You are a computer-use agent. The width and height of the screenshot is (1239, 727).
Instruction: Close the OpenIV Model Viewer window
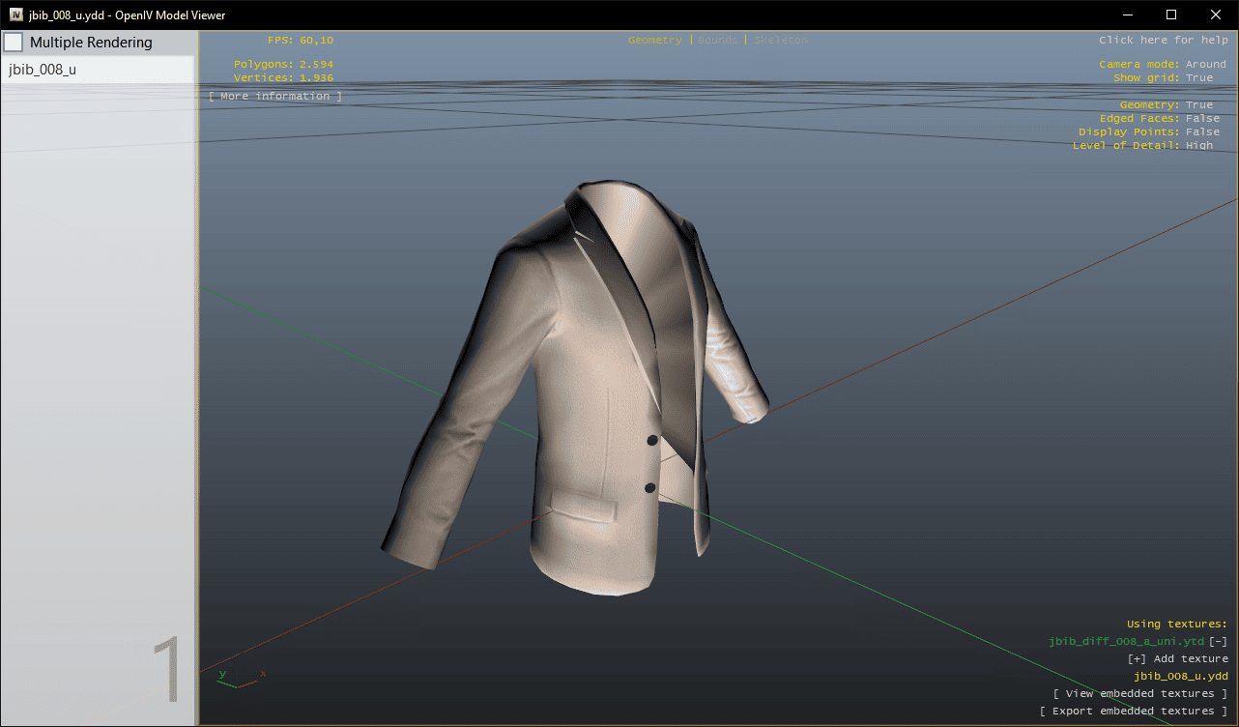pos(1216,15)
